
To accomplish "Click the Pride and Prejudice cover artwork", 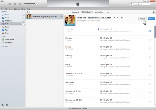I will (70, 20).
